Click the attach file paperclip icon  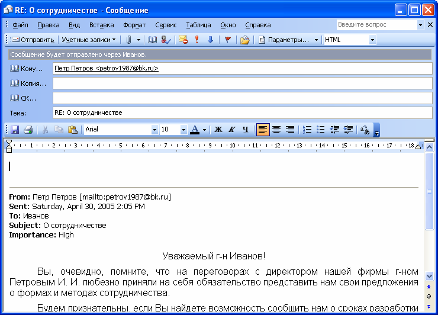point(128,40)
